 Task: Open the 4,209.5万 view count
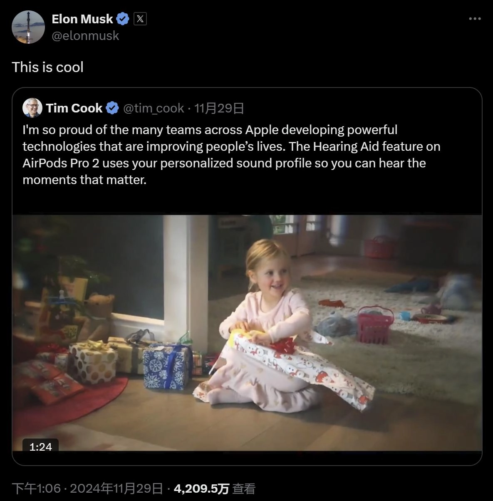pos(201,488)
